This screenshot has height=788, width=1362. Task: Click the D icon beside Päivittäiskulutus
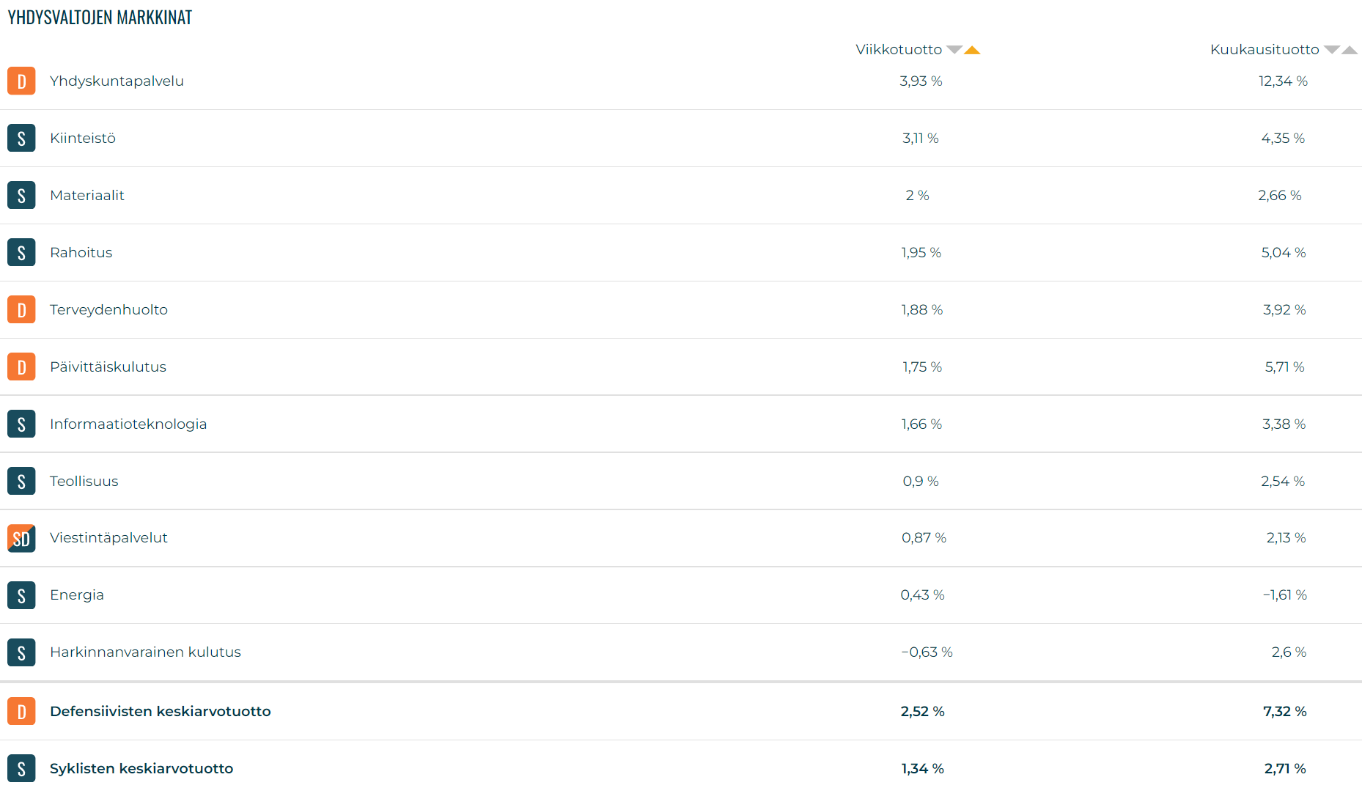tap(21, 367)
